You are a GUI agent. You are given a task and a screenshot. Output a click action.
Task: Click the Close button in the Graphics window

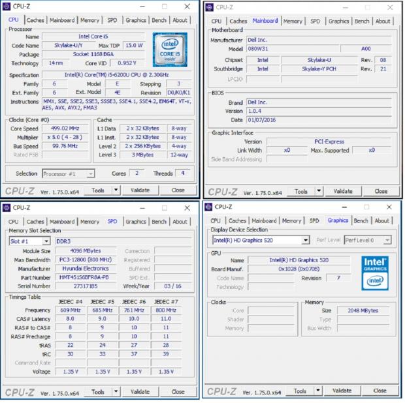[x=380, y=391]
